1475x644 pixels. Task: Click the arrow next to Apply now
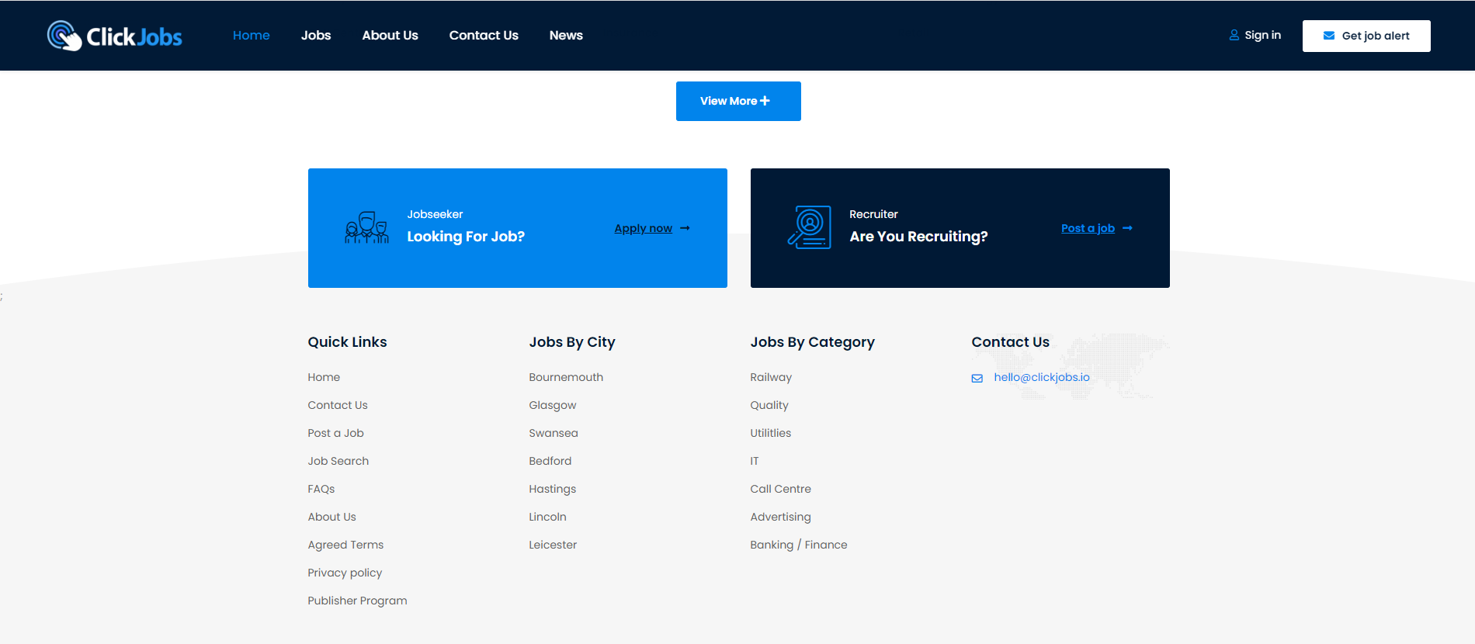685,228
